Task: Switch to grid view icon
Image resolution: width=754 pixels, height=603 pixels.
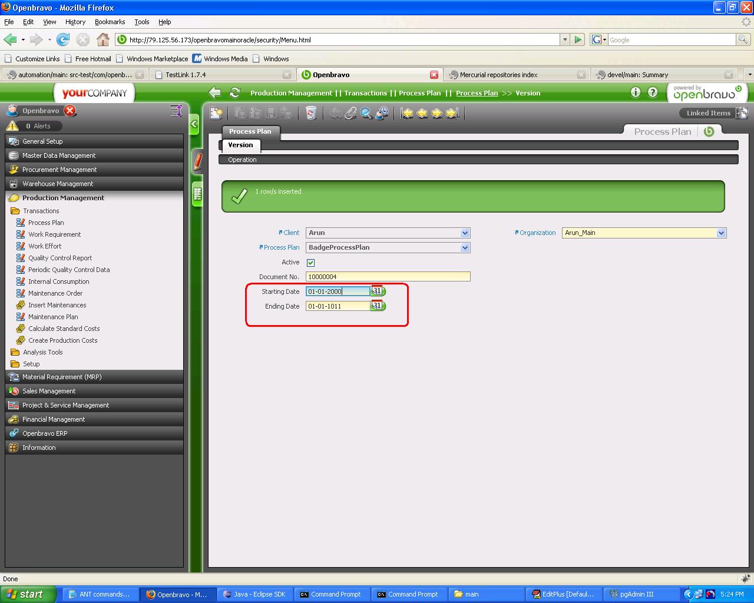Action: 198,194
